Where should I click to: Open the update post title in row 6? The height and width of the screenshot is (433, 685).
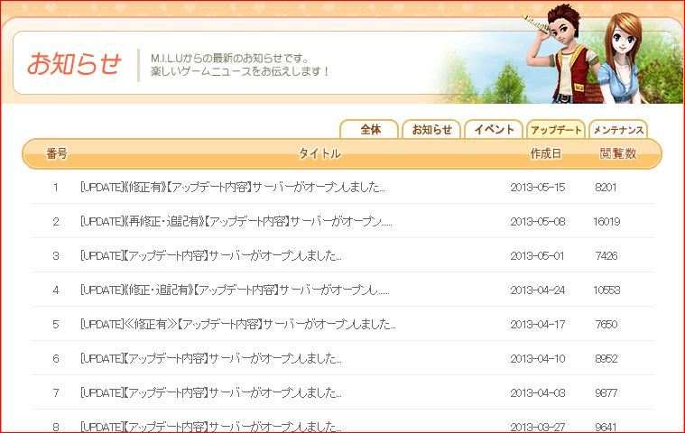pos(210,359)
